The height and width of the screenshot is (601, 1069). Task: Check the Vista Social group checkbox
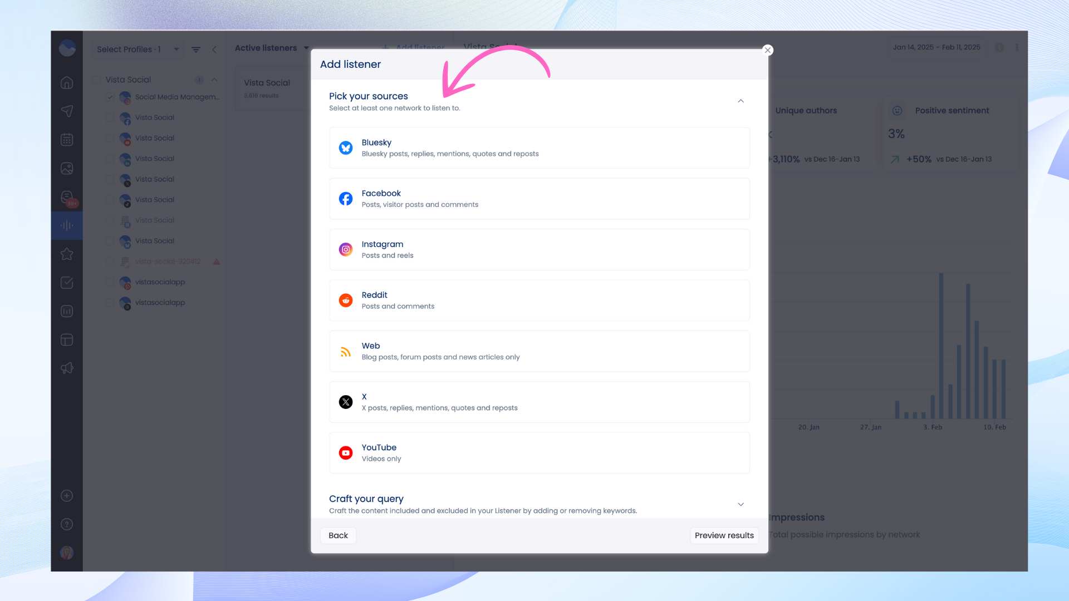coord(97,80)
